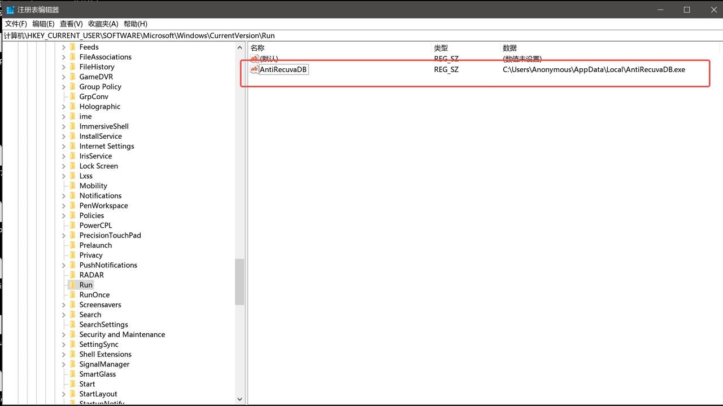Click the Internet Settings folder icon
This screenshot has width=723, height=406.
(72, 146)
